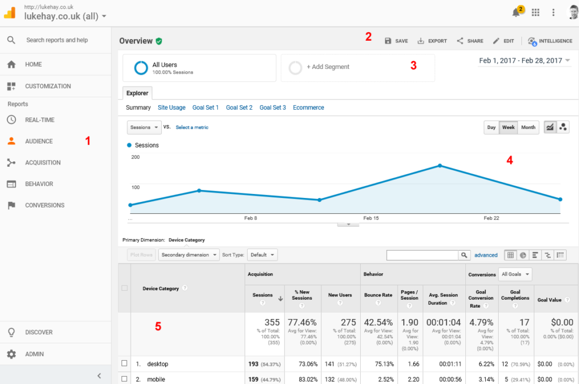Open the Secondary dimension dropdown
Viewport: 579px width, 384px height.
coord(189,255)
